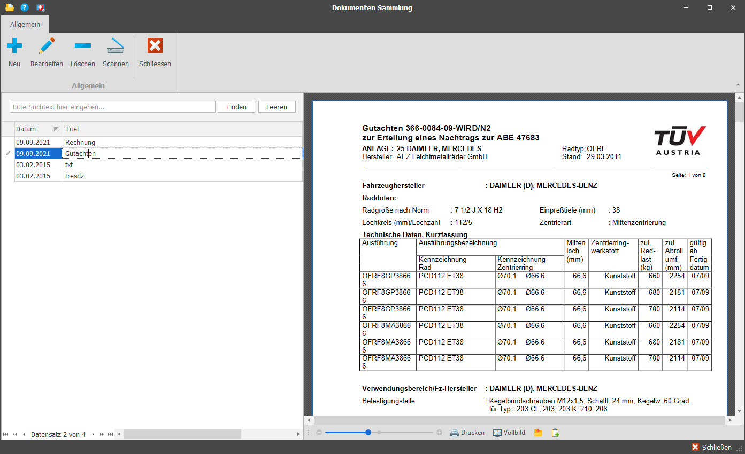This screenshot has width=745, height=454.
Task: Click the search text input field
Action: [112, 107]
